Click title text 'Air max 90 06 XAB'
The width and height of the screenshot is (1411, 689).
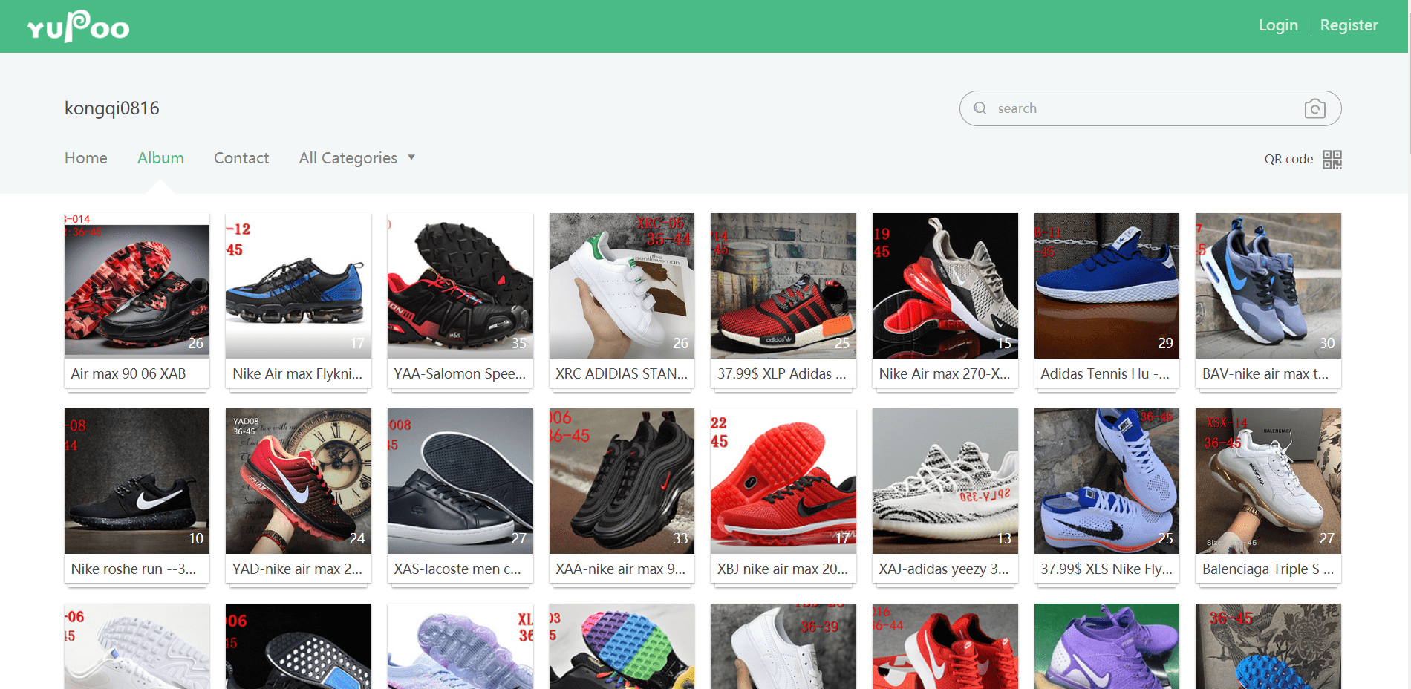[x=128, y=373]
